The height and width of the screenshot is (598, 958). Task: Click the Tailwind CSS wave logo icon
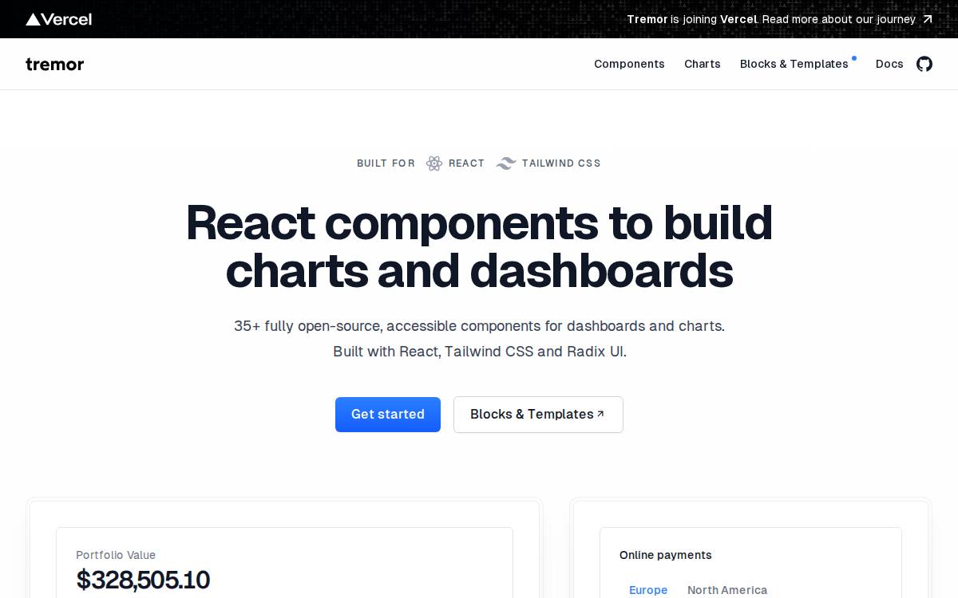(x=506, y=163)
